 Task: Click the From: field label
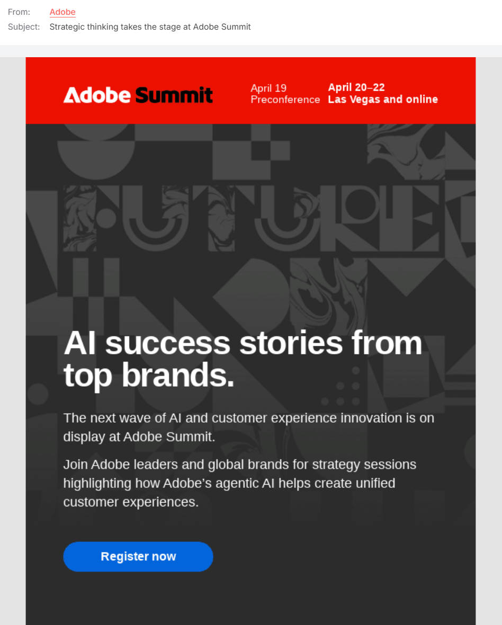tap(19, 12)
